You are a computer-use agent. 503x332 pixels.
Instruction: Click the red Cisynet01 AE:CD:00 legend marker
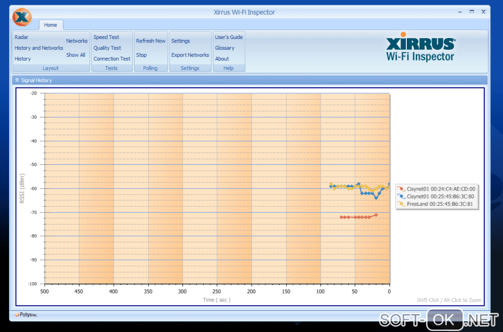coord(401,189)
